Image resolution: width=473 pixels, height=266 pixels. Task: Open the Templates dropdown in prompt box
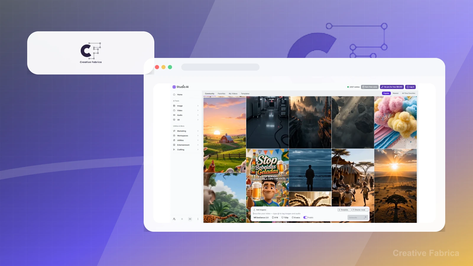point(344,210)
